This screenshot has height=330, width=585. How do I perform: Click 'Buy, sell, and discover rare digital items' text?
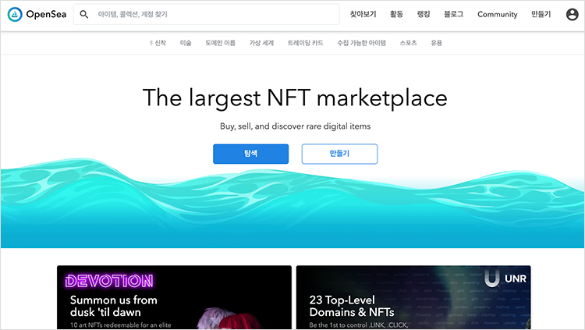pos(295,126)
